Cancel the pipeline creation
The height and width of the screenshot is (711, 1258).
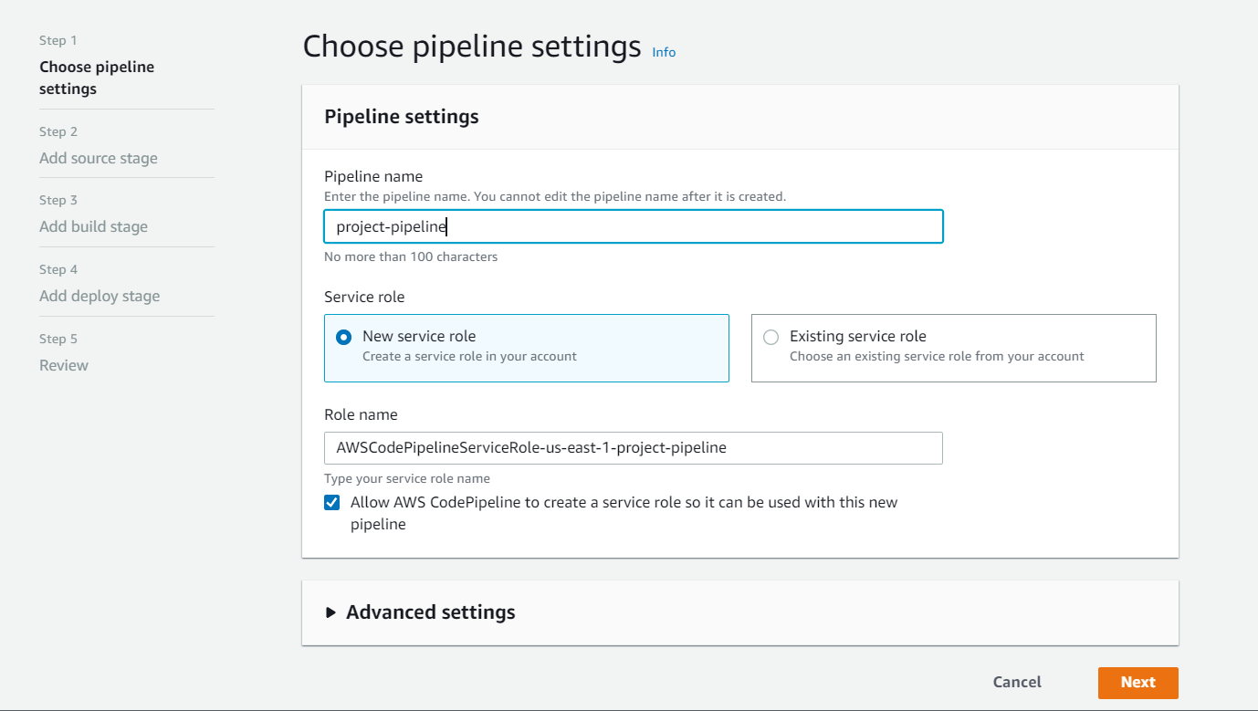pos(1016,682)
